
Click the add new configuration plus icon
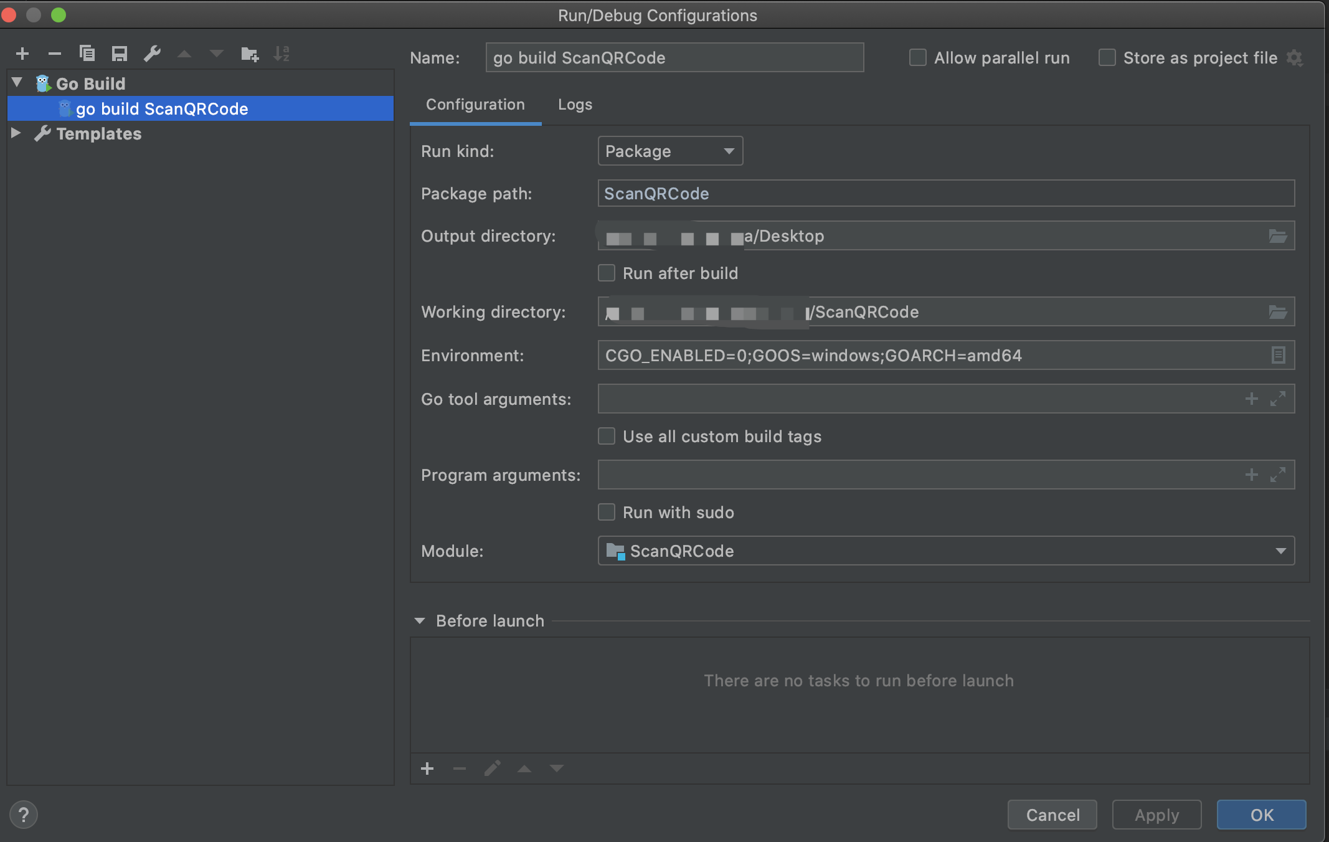point(22,54)
